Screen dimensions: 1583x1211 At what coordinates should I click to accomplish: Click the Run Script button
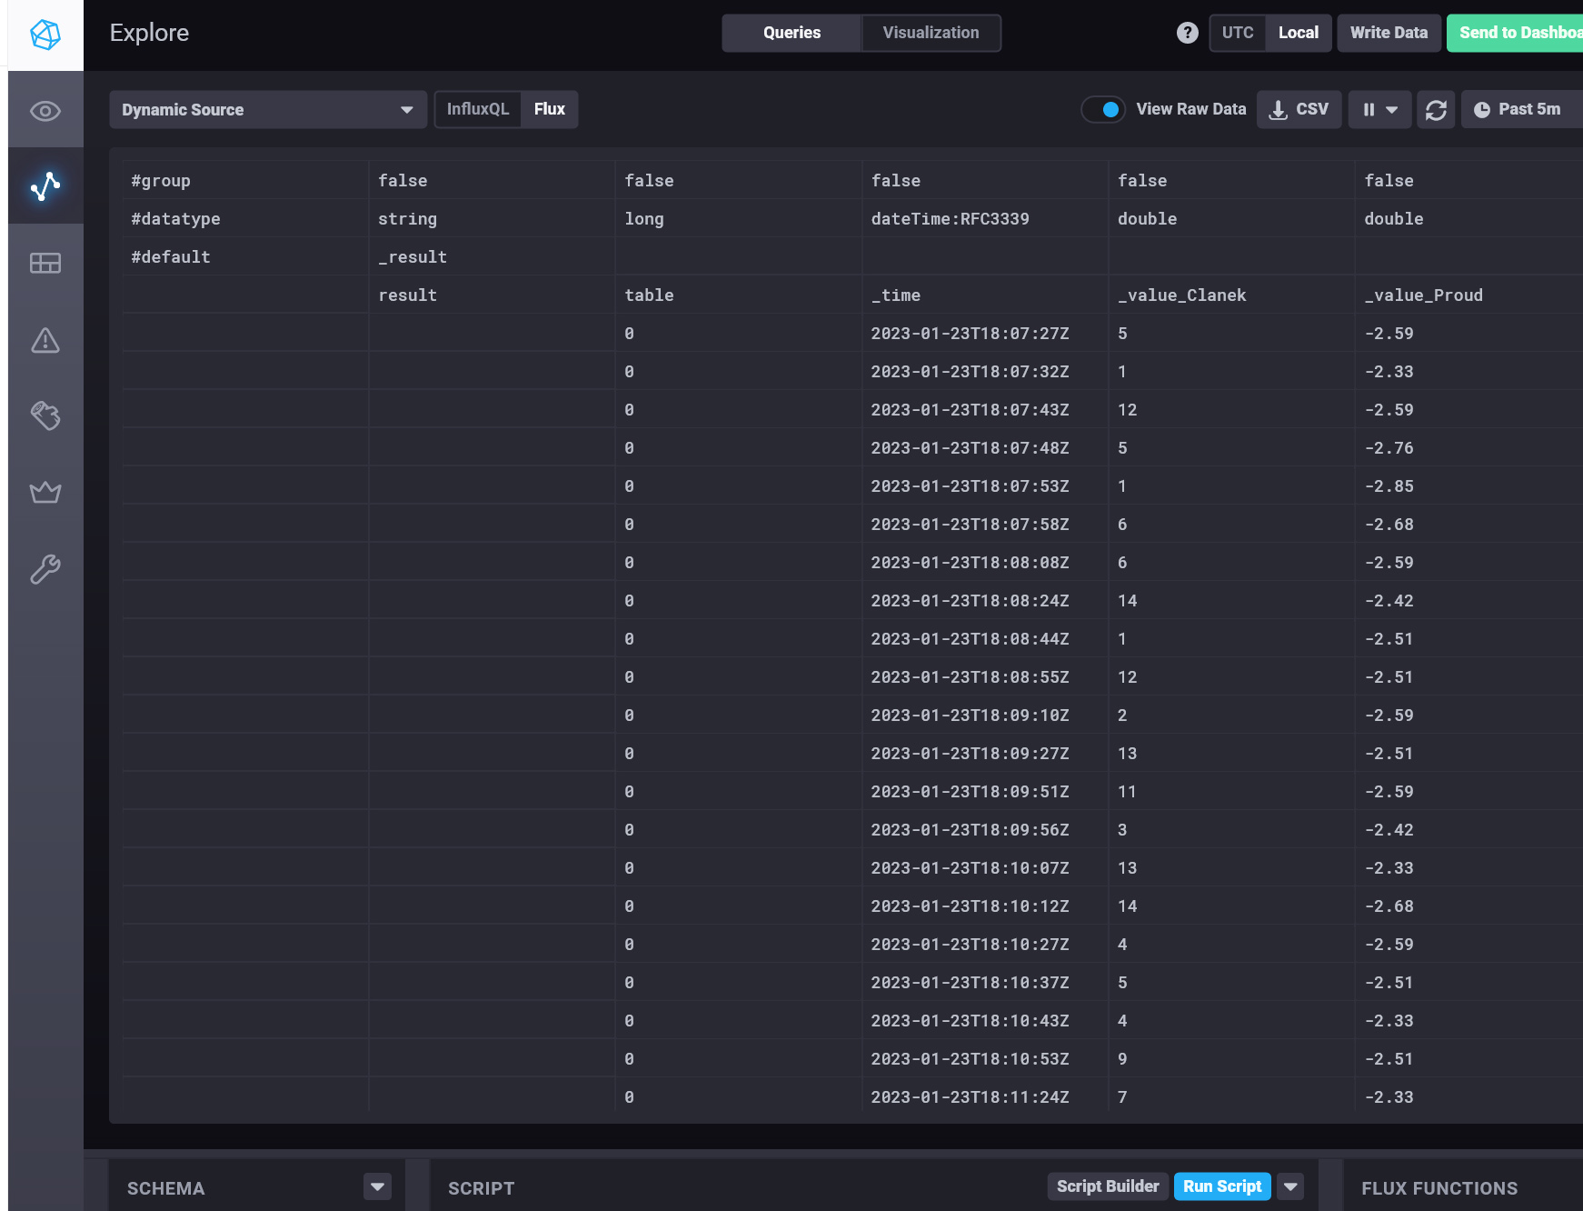coord(1221,1186)
